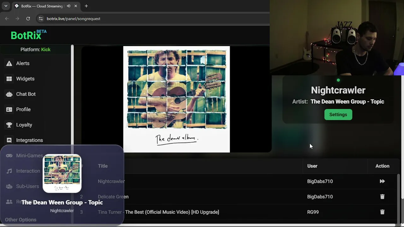Click the small album thumbnail in overlay
Viewport: 404px width, 227px height.
(62, 173)
